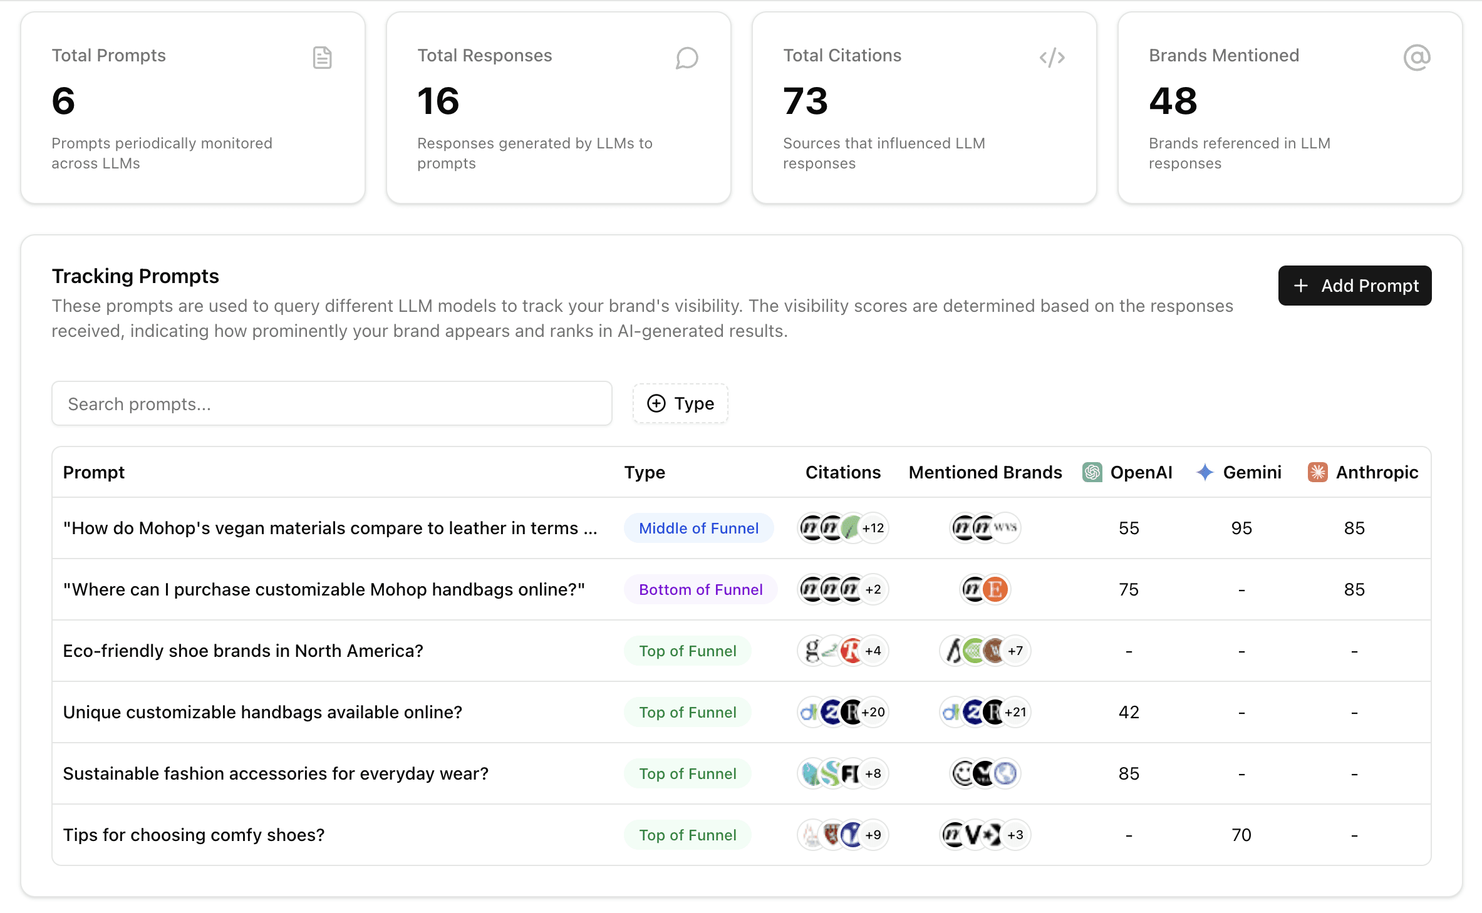Open the Eco-friendly shoe brands prompt row
Screen dimensions: 1482x913
tap(243, 651)
